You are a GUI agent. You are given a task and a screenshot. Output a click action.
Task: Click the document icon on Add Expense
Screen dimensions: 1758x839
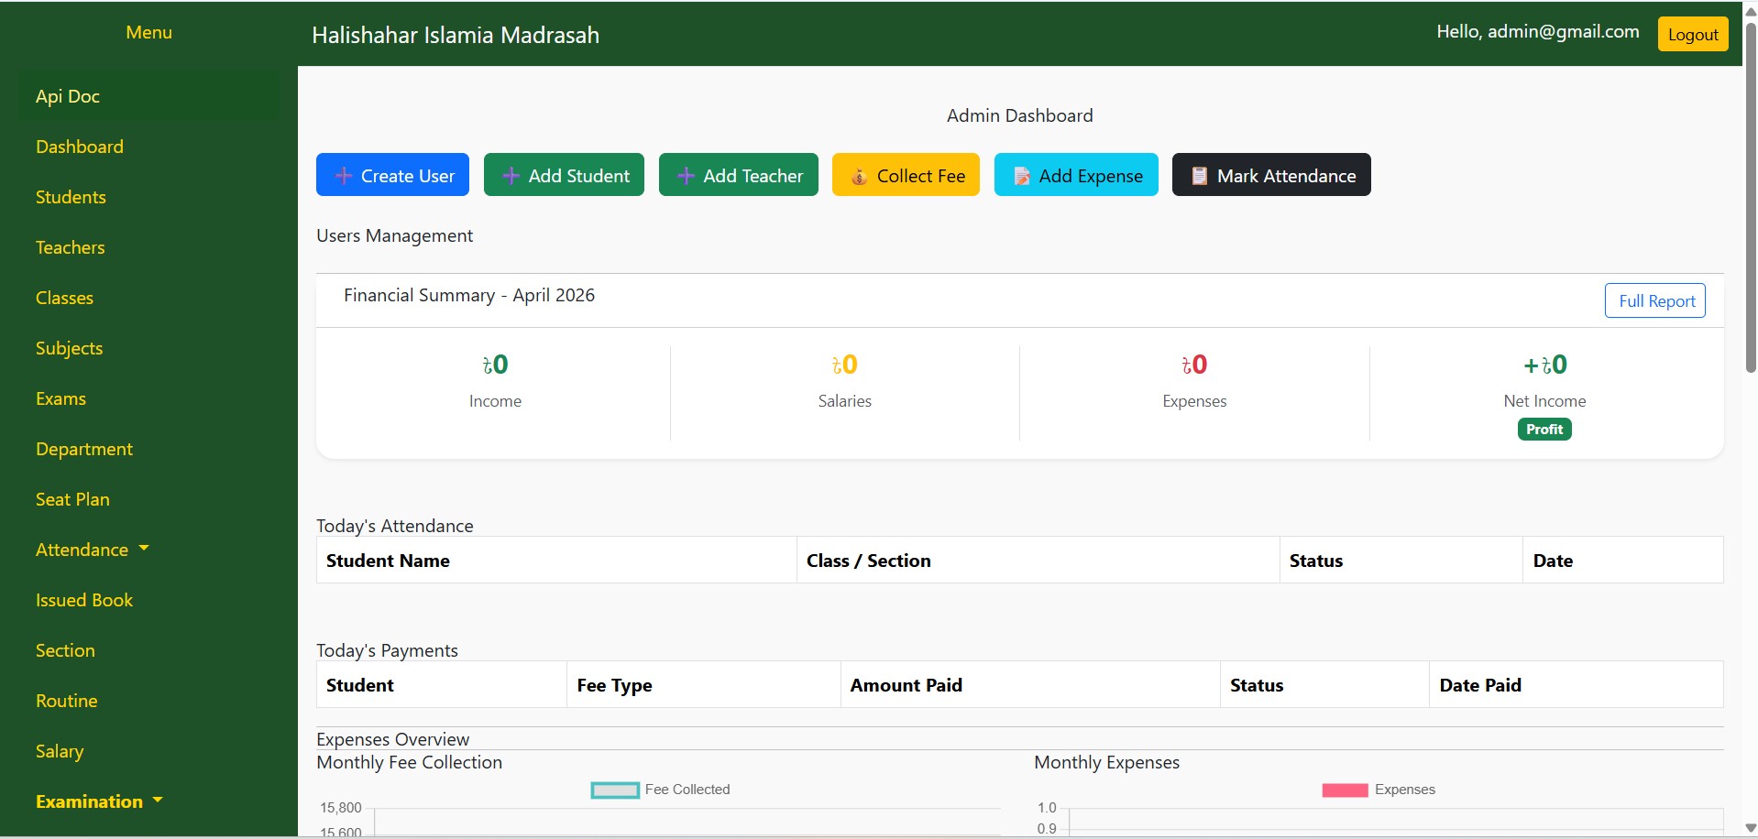(x=1021, y=176)
